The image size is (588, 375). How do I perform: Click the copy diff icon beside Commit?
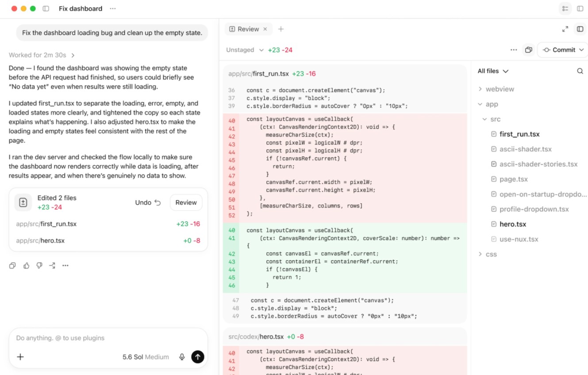coord(528,50)
